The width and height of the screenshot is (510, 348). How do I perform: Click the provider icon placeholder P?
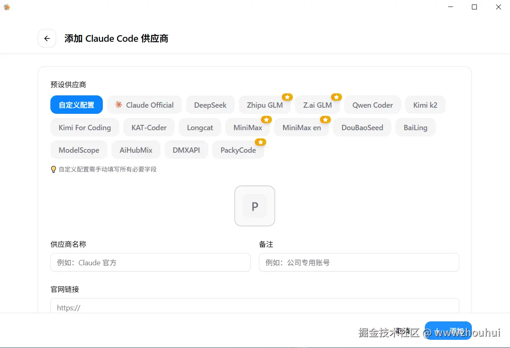coord(255,206)
